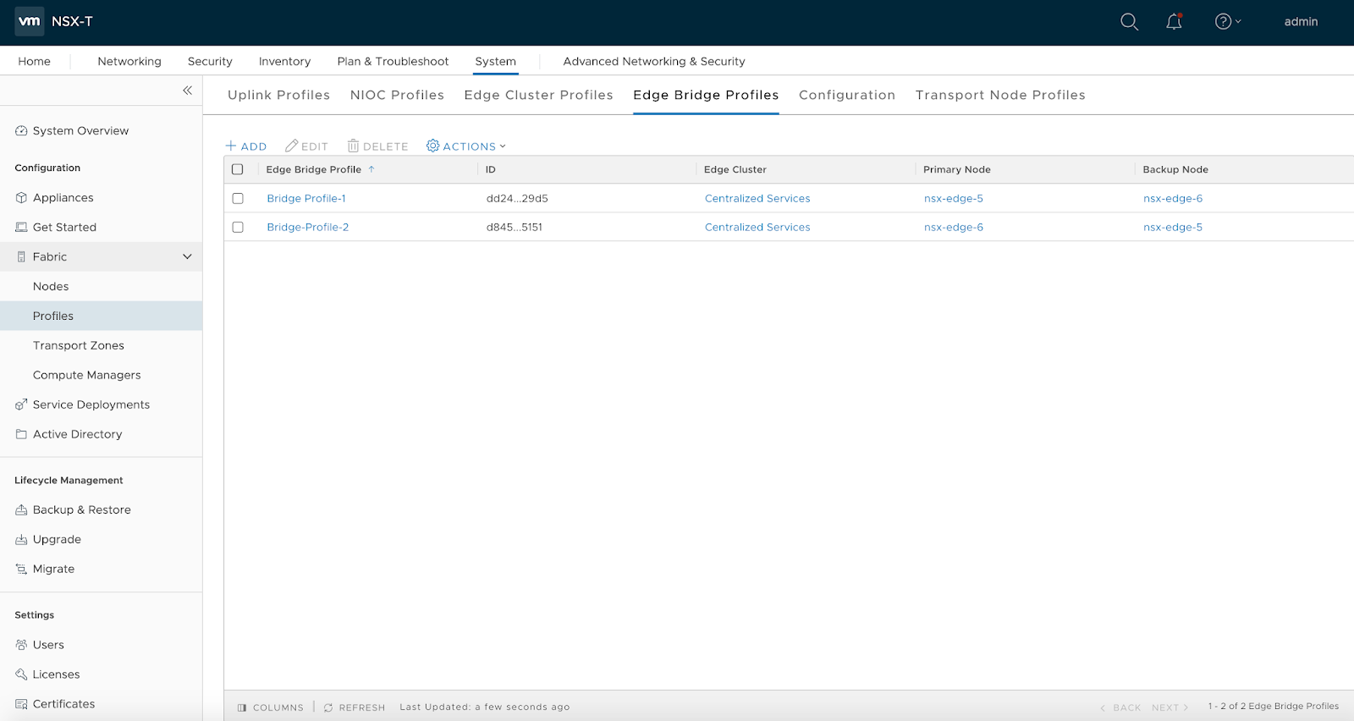
Task: Click the Refresh icon in footer
Action: click(x=328, y=707)
